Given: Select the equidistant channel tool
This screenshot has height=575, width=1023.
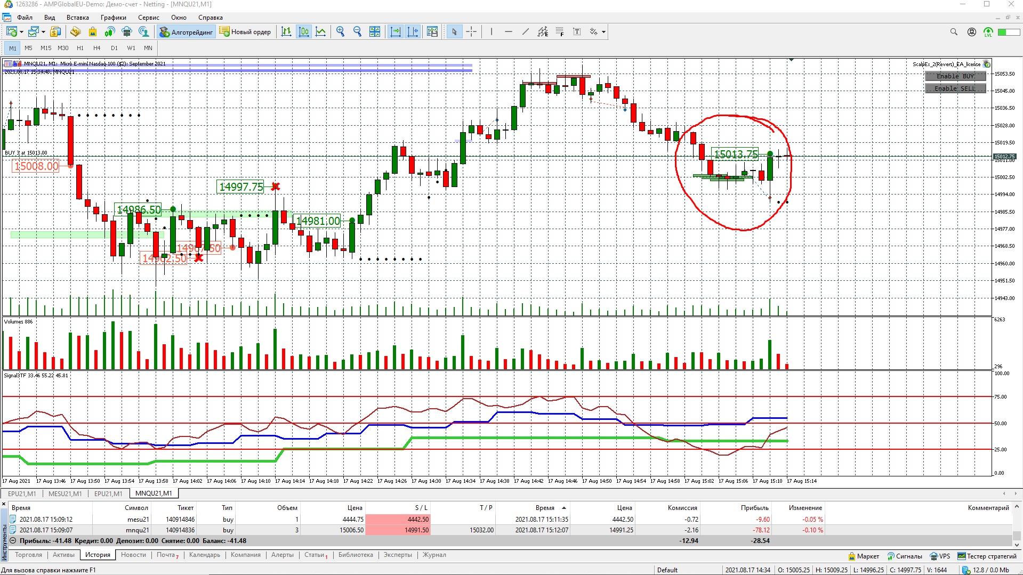Looking at the screenshot, I should point(543,32).
